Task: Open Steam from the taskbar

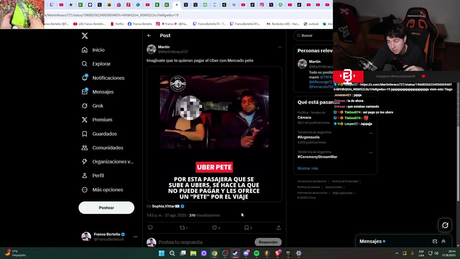Action: pyautogui.click(x=235, y=253)
